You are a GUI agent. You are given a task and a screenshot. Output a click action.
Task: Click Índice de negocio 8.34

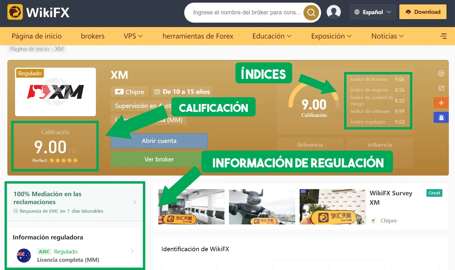point(378,90)
